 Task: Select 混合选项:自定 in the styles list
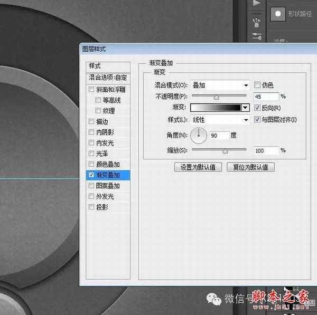pyautogui.click(x=108, y=77)
